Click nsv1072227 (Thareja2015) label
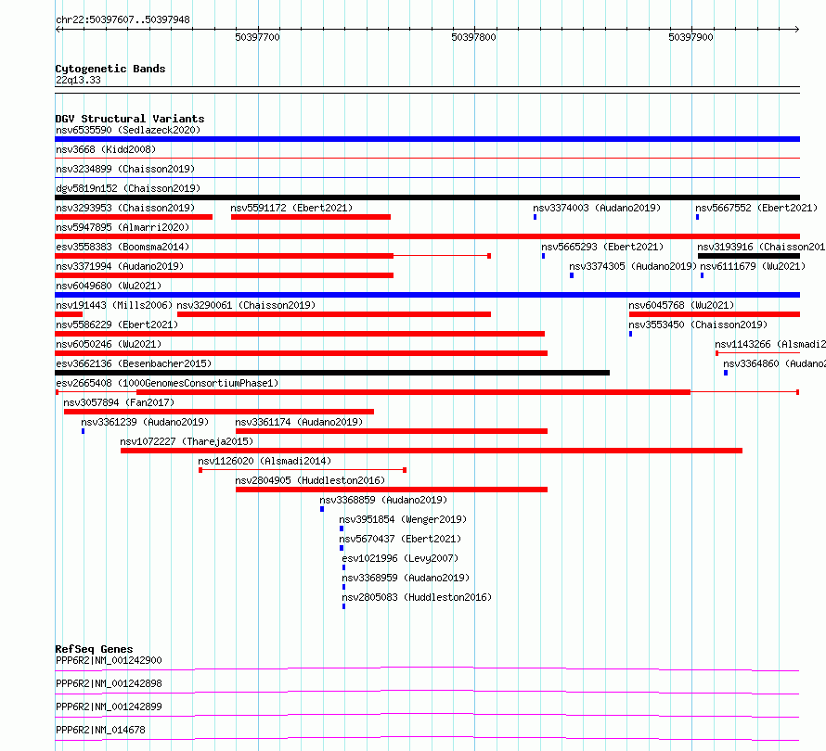This screenshot has height=751, width=826. coord(187,441)
